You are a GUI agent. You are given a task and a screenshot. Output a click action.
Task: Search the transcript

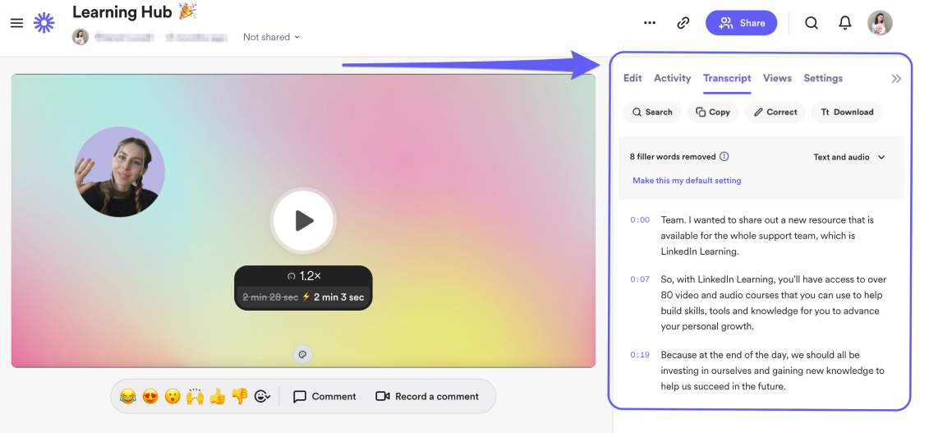click(651, 112)
